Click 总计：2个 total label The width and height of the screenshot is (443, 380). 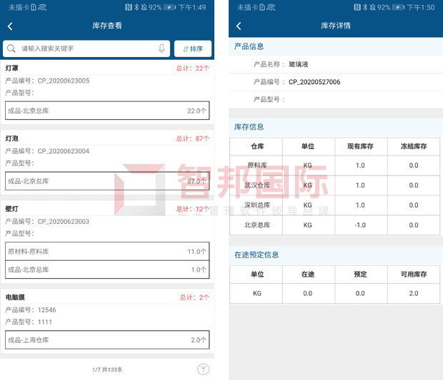[194, 297]
